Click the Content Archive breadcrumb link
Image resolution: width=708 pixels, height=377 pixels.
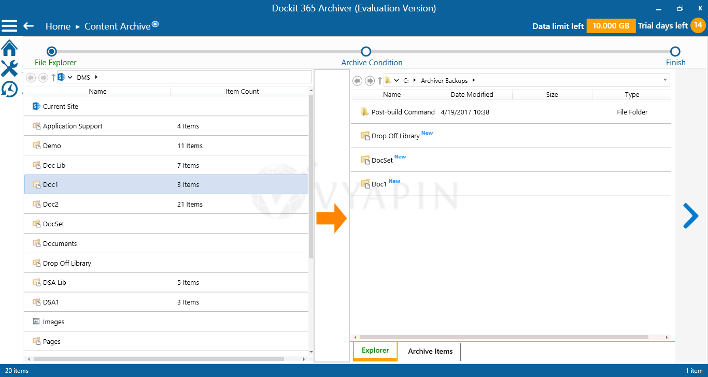point(118,25)
